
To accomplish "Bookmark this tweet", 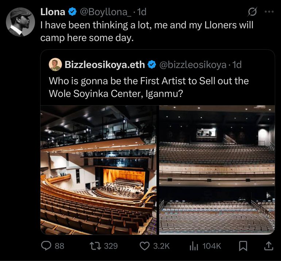I will click(243, 246).
